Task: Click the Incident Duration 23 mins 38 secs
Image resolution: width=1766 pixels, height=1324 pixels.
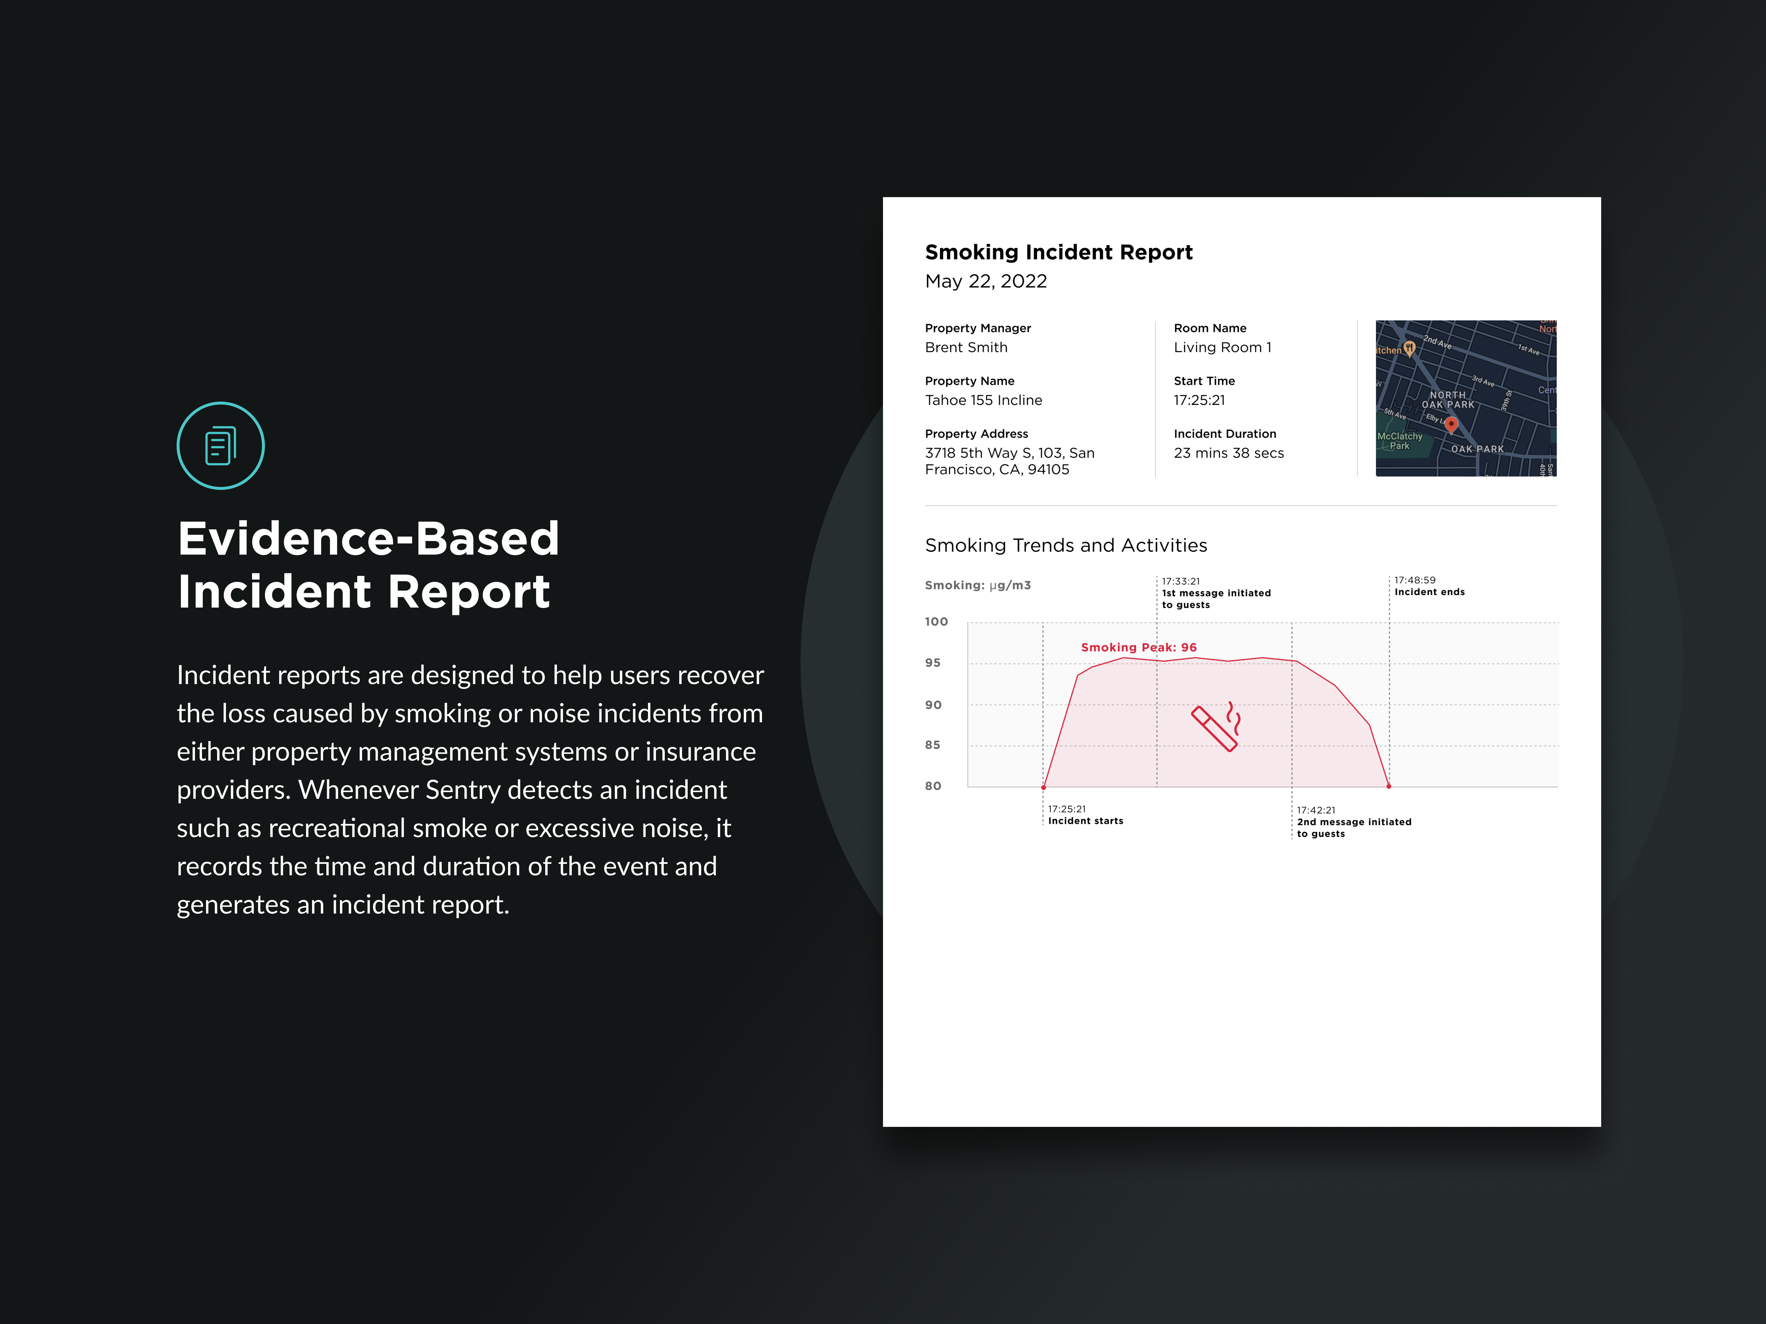Action: click(1229, 452)
